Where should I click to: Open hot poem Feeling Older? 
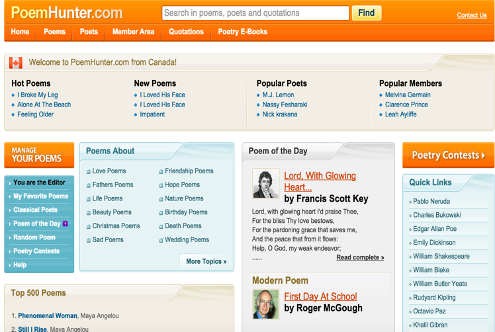35,114
